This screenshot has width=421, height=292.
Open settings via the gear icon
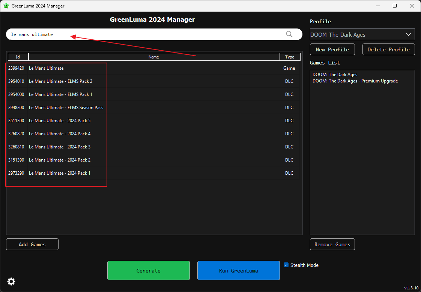[11, 282]
